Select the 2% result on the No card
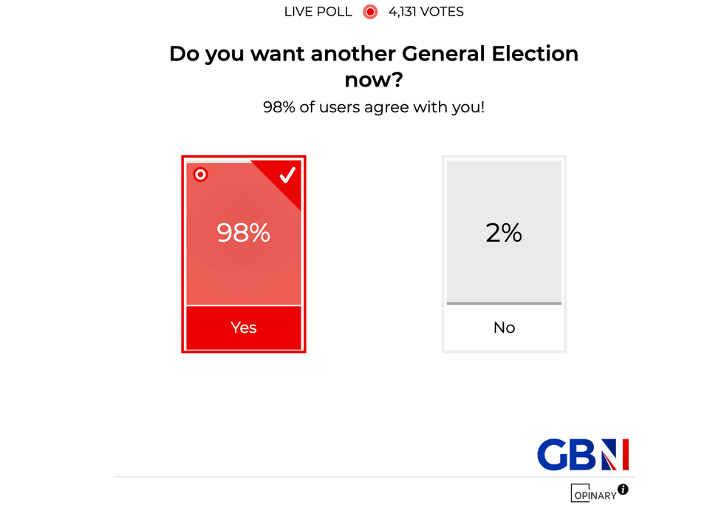Viewport: 724px width, 522px height. point(504,233)
